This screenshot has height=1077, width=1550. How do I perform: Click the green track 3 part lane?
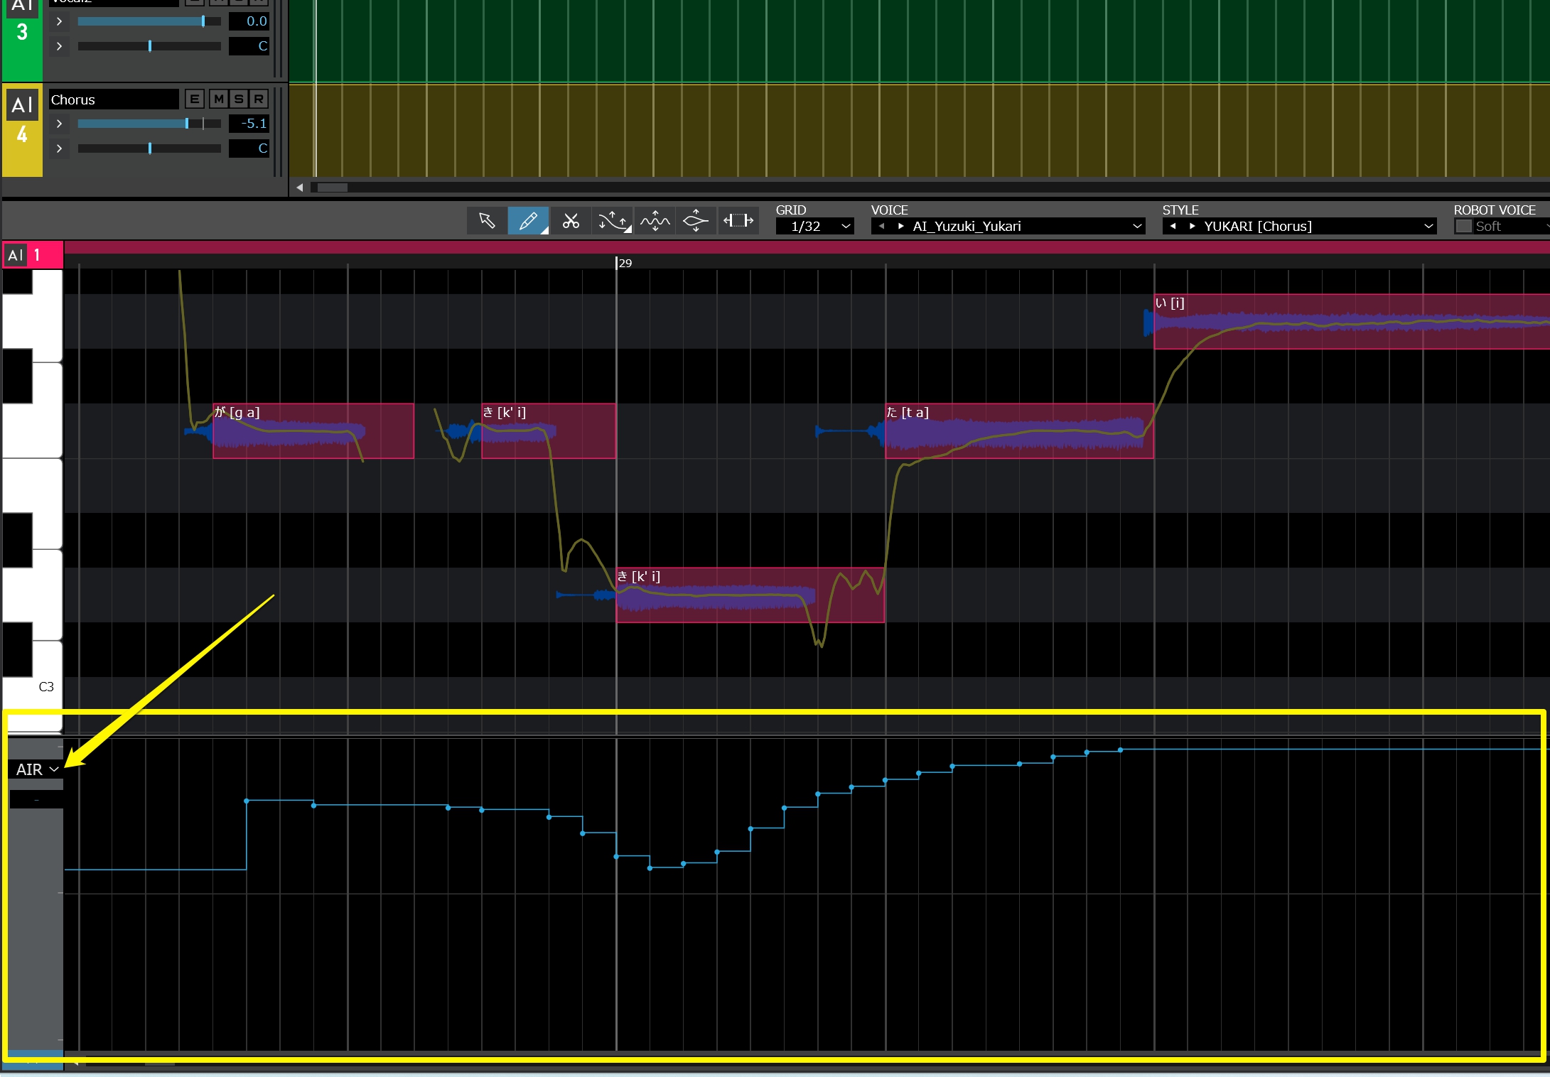[x=919, y=41]
